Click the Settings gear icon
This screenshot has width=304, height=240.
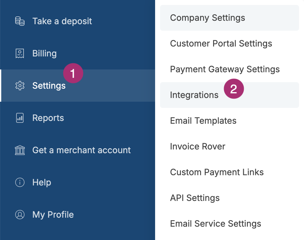coord(20,86)
